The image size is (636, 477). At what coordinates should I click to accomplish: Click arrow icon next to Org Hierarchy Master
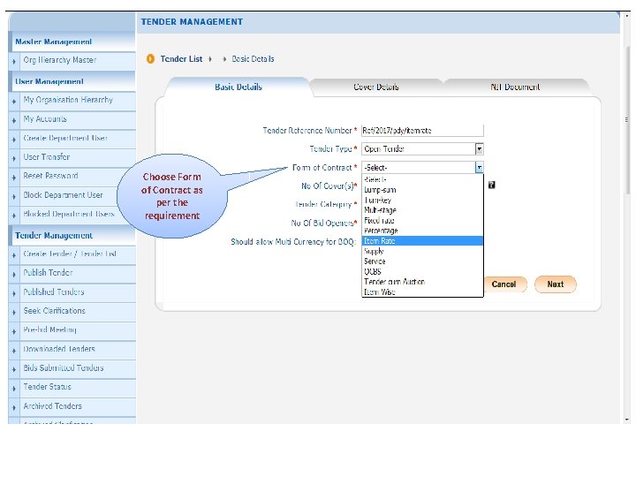pyautogui.click(x=14, y=62)
